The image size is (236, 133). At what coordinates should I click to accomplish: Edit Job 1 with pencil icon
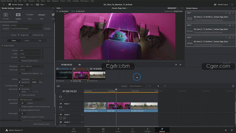click(230, 13)
